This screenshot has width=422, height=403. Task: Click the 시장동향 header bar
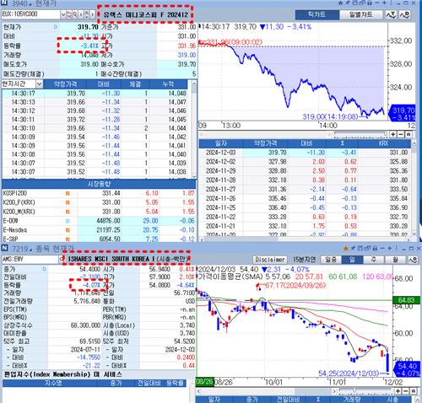pyautogui.click(x=99, y=184)
